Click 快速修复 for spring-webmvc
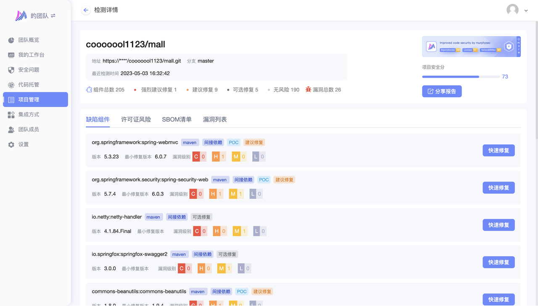Viewport: 538px width, 306px height. point(498,151)
